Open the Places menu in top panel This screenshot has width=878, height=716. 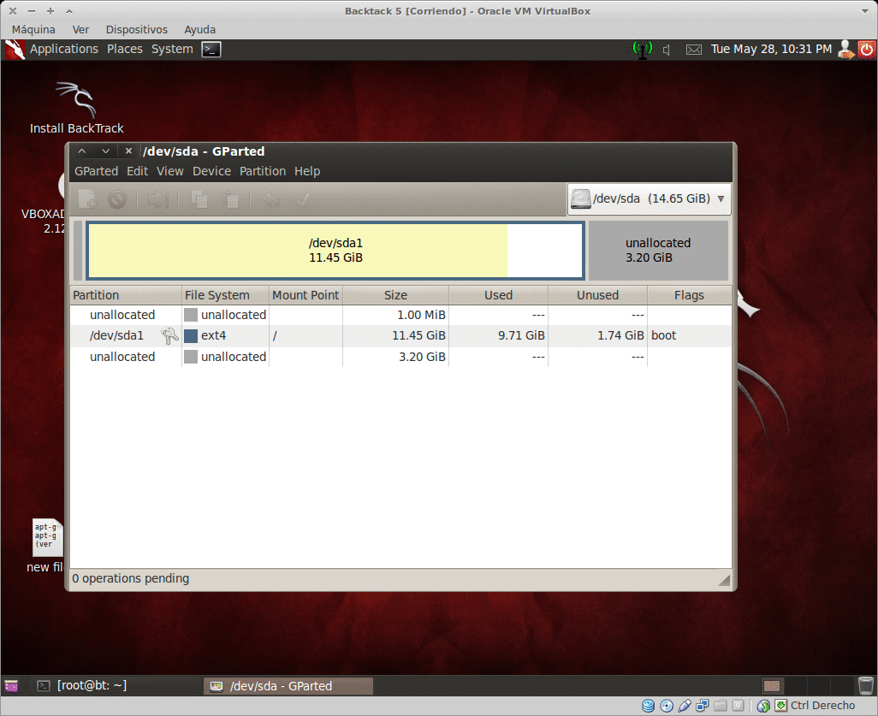[124, 49]
